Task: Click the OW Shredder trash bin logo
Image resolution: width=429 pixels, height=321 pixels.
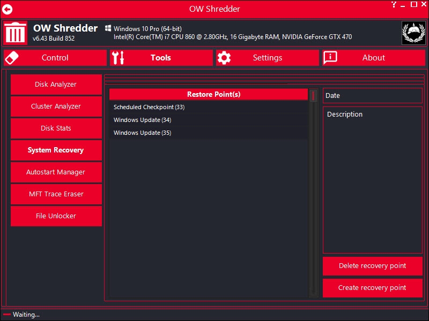Action: coord(16,33)
